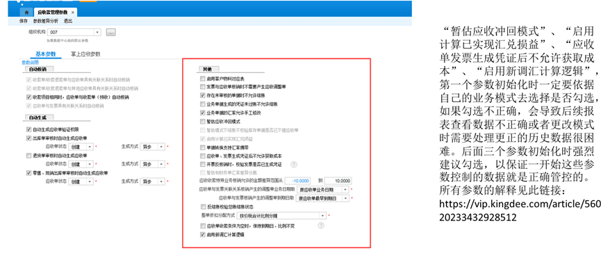Switch to the 基本参数 tab
The width and height of the screenshot is (601, 260).
point(46,54)
